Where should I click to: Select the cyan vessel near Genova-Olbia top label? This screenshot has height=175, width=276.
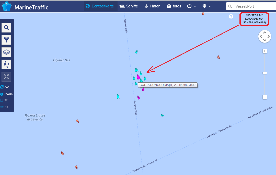(136, 52)
